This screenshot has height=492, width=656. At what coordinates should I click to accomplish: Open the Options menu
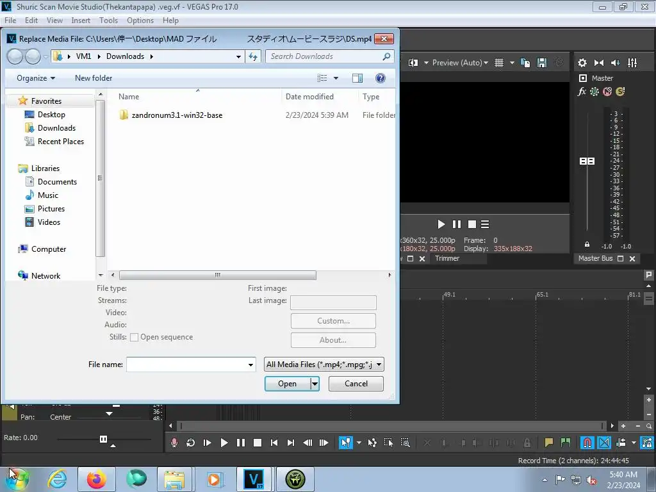(x=140, y=20)
